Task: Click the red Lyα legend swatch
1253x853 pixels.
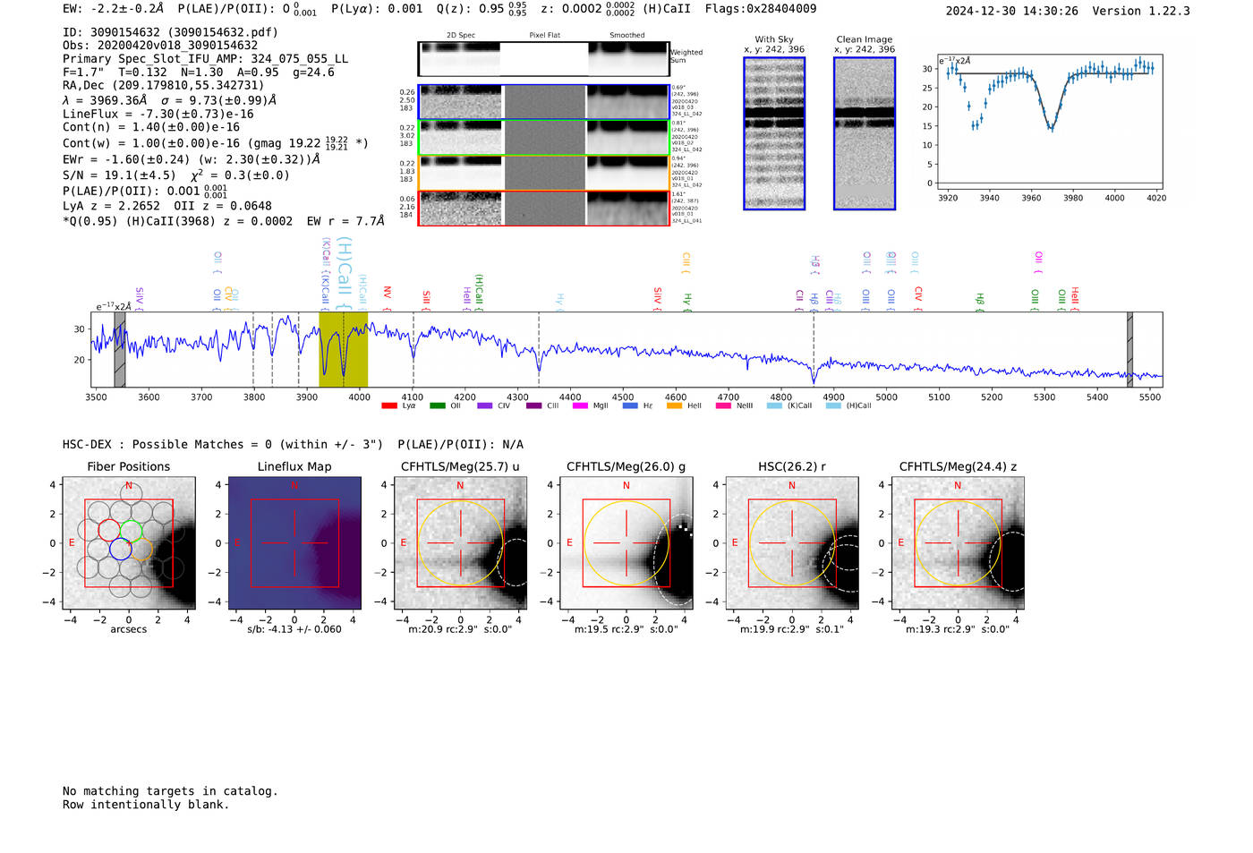Action: pos(388,405)
